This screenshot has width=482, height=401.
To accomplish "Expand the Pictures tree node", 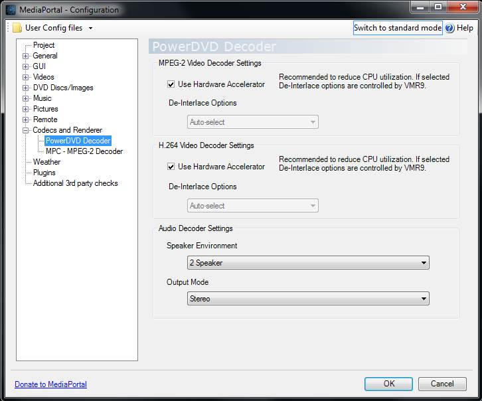I will tap(25, 109).
